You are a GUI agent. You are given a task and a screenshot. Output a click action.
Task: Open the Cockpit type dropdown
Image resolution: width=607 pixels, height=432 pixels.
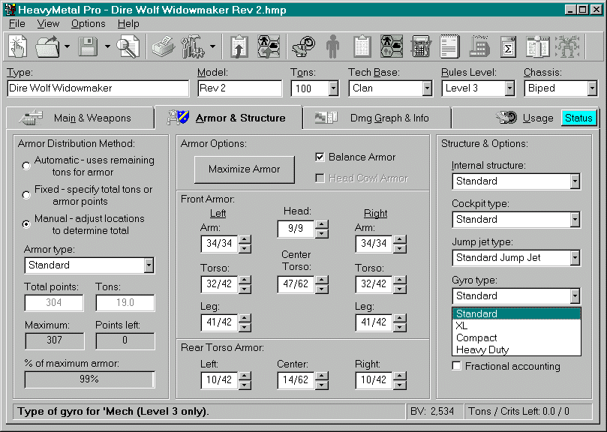point(575,220)
